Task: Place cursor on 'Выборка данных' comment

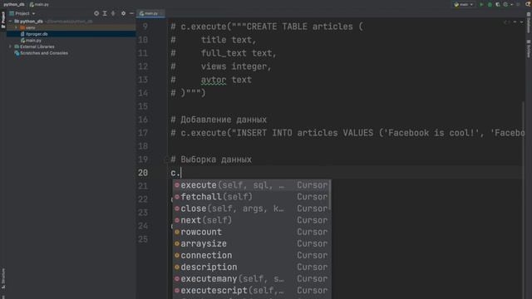Action: pos(216,159)
